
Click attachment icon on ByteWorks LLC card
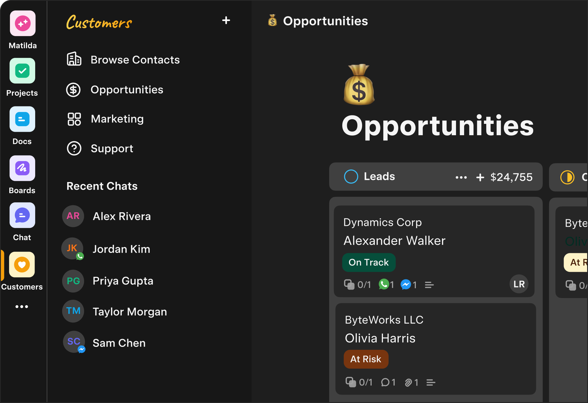tap(408, 382)
